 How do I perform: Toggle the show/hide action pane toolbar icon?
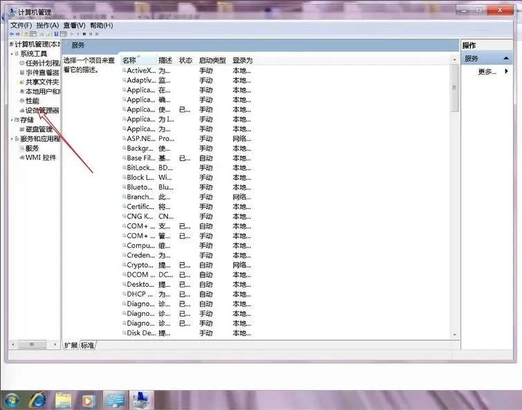click(x=63, y=34)
